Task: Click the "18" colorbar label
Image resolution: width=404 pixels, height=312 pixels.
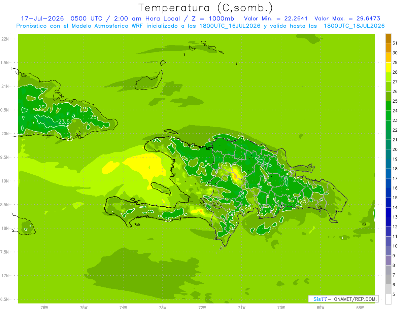Action: pyautogui.click(x=395, y=169)
